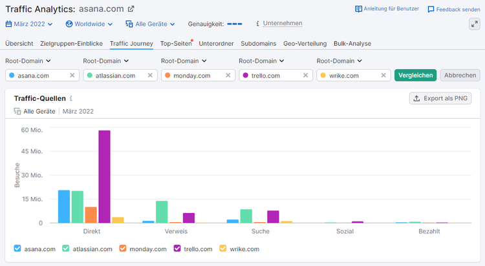
Task: Click the Direkt axis label
Action: 92,231
